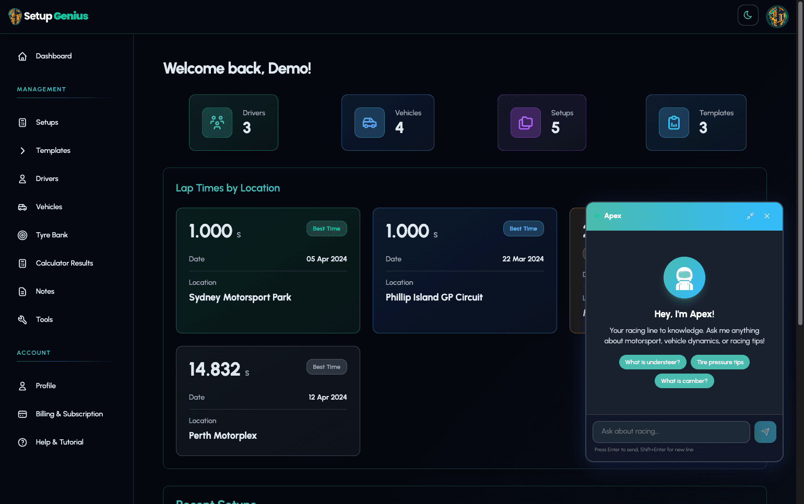Click the Calculator Results icon
The image size is (804, 504).
pos(22,263)
